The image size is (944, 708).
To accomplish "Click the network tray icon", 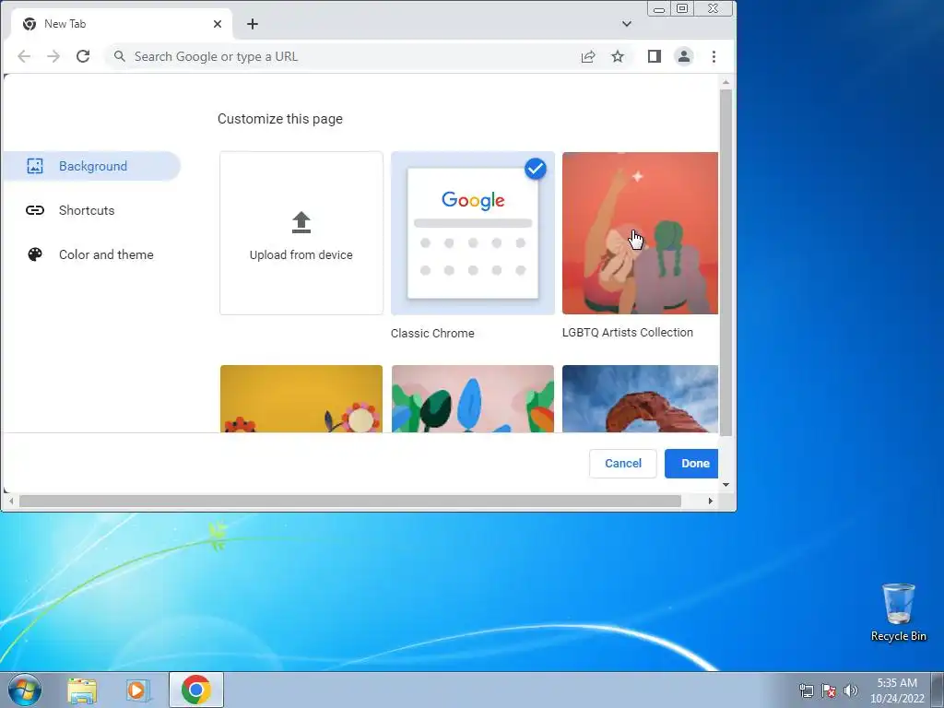I will click(806, 690).
